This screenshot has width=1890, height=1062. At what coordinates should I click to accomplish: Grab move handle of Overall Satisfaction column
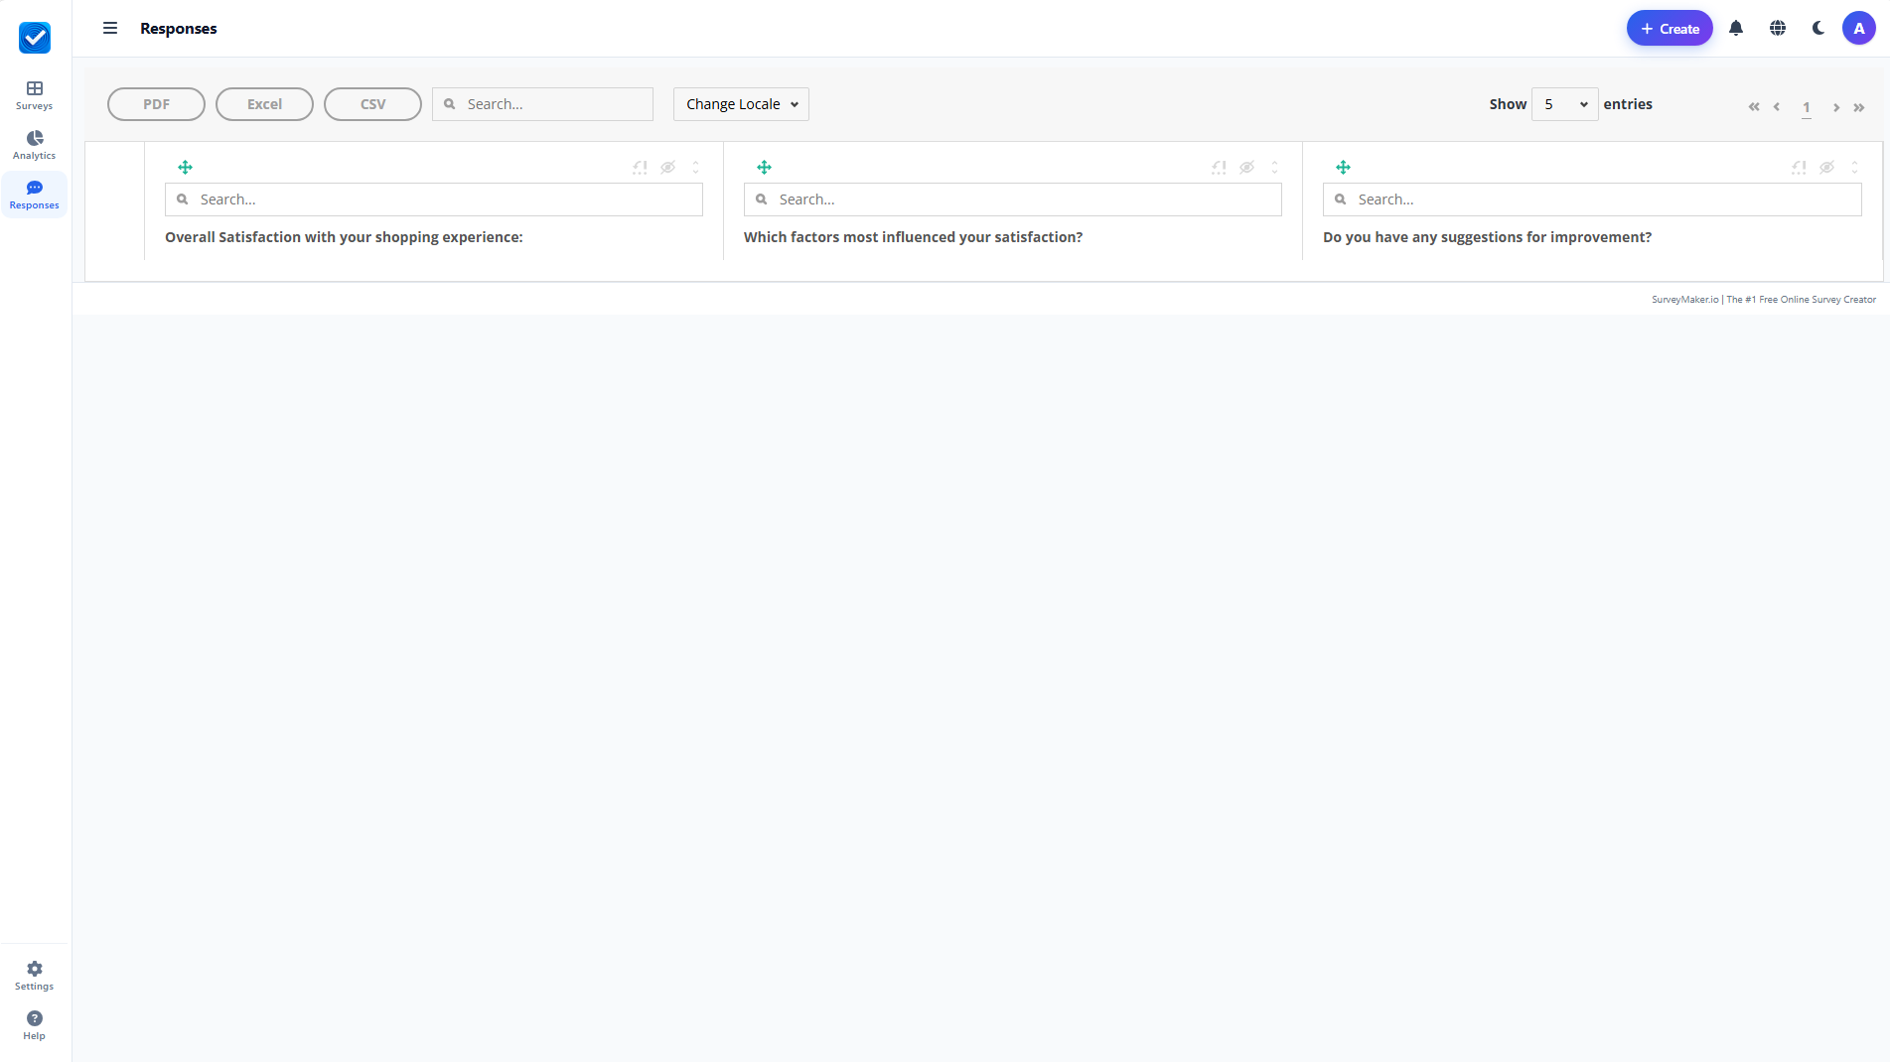pos(185,167)
